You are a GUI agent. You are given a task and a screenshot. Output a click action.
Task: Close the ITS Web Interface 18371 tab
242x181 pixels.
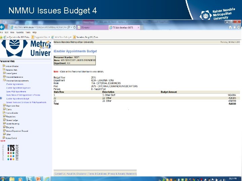click(x=138, y=27)
